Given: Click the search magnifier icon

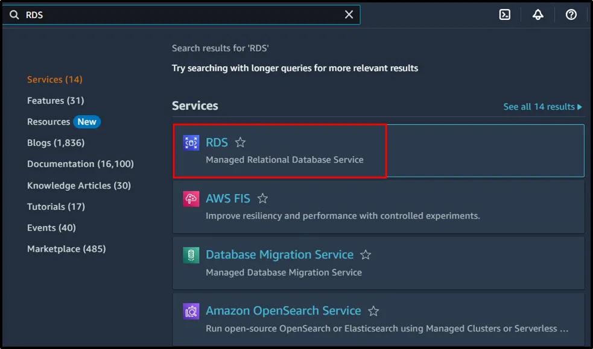Looking at the screenshot, I should (x=14, y=15).
